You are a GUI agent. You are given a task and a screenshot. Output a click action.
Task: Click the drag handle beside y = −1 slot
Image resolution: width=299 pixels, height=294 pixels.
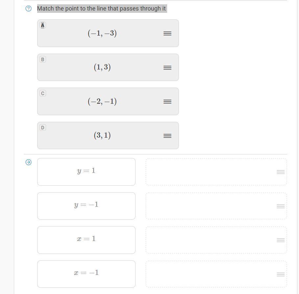pyautogui.click(x=280, y=206)
